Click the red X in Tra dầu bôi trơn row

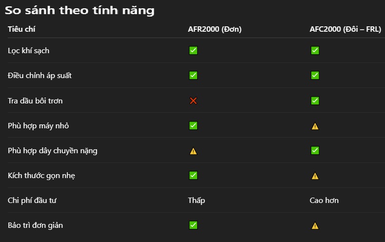[x=193, y=101]
